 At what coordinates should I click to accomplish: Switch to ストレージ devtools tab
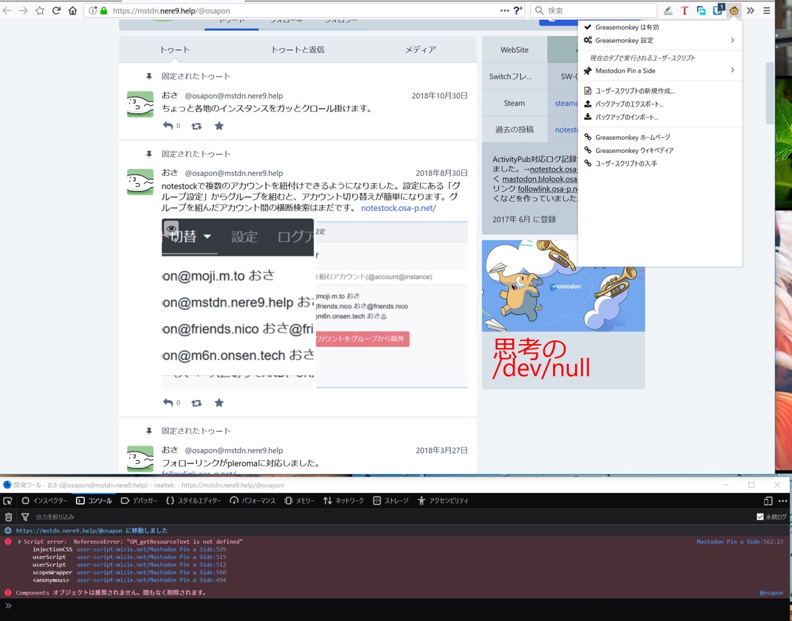click(x=391, y=501)
